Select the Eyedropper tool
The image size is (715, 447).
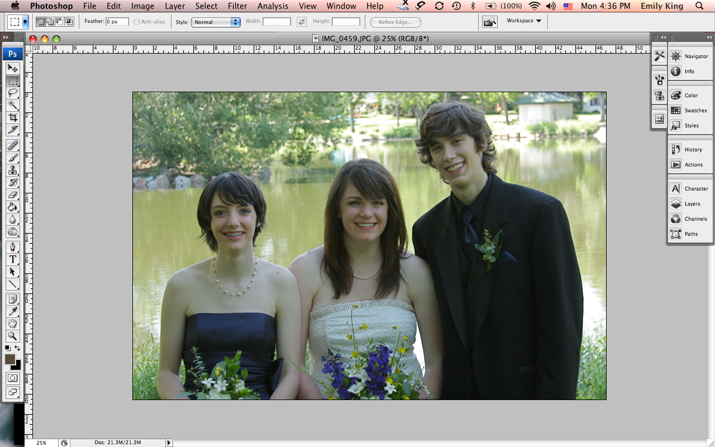point(12,311)
